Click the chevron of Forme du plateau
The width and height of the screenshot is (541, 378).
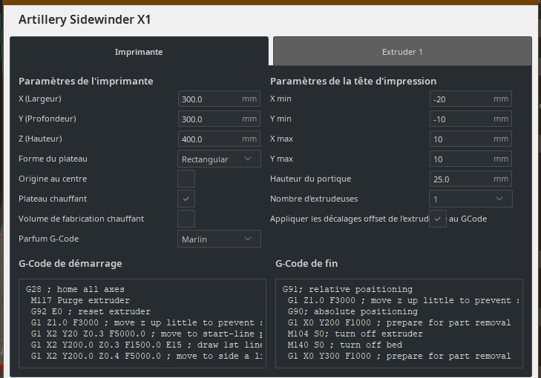(x=248, y=159)
